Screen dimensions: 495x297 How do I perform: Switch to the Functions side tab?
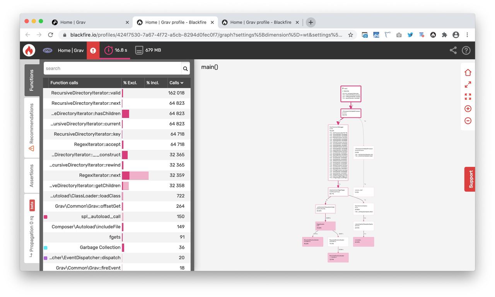click(32, 80)
